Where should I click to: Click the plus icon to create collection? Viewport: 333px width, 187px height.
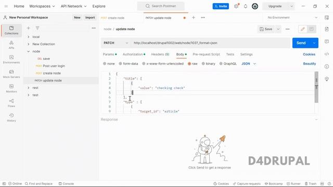coord(29,28)
